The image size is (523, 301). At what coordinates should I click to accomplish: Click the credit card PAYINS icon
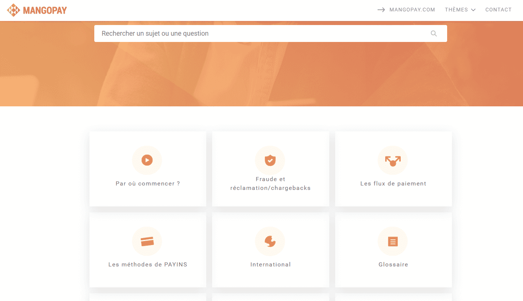(147, 241)
